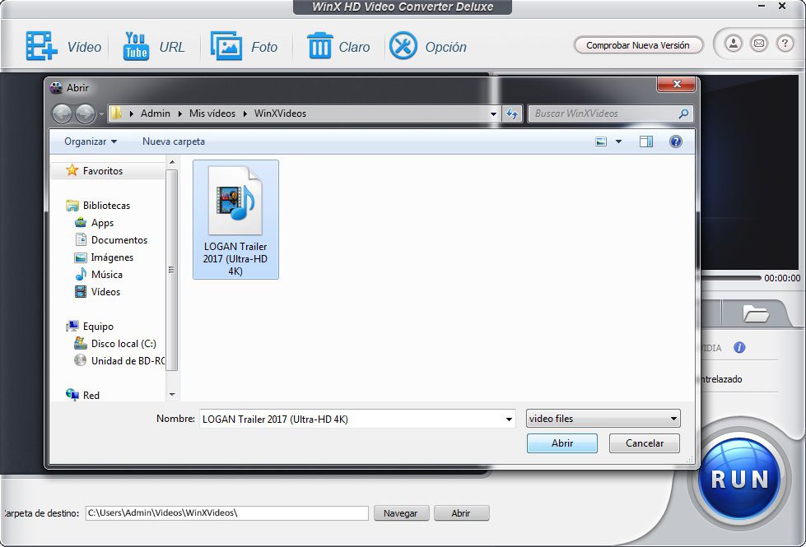
Task: Open the Nombre filename dropdown arrow
Action: pos(509,420)
